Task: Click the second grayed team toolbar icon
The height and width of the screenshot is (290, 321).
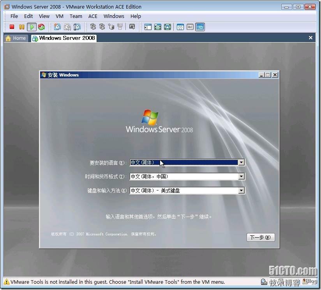Action: (102, 27)
